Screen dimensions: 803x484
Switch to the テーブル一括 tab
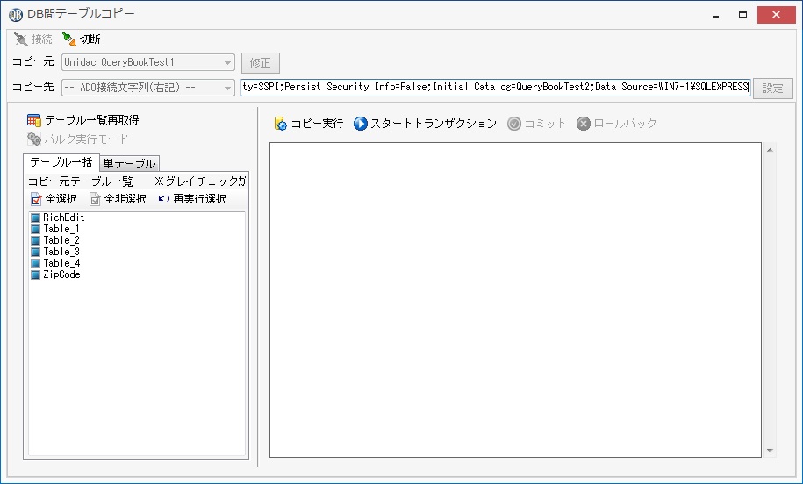coord(61,162)
